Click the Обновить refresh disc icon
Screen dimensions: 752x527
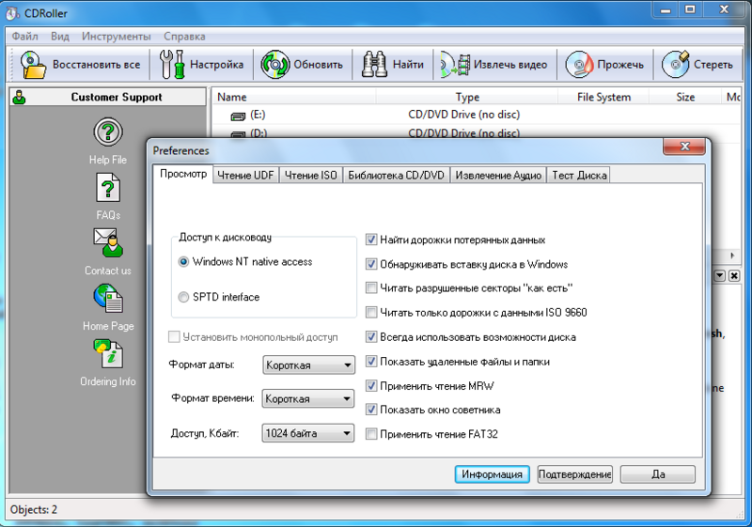275,64
